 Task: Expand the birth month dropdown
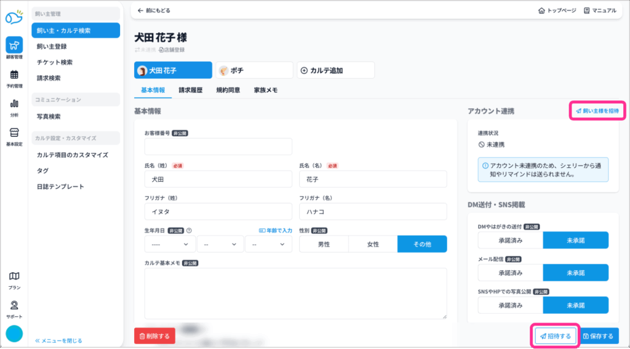click(x=220, y=244)
